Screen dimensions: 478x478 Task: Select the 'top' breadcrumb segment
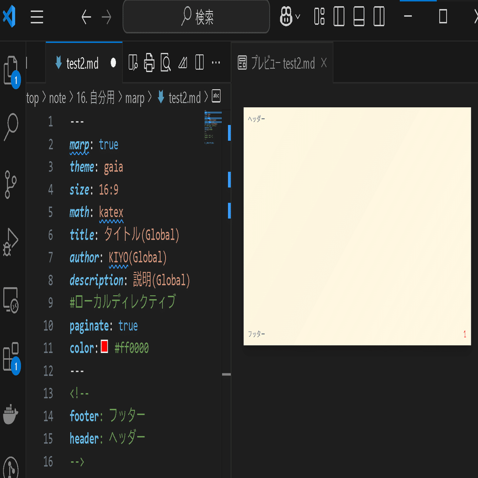click(32, 98)
